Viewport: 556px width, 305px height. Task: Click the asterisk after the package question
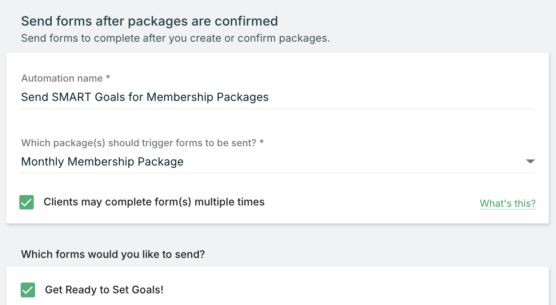(x=262, y=143)
